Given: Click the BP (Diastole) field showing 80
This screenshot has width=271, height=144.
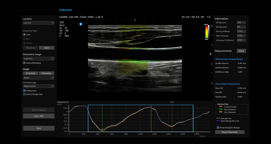Looking at the screenshot, I should (x=241, y=27).
